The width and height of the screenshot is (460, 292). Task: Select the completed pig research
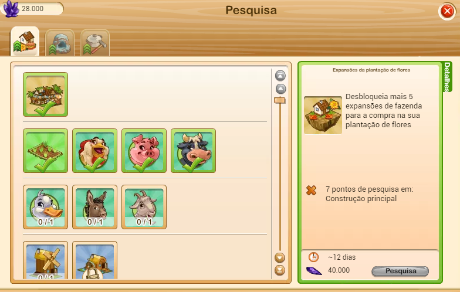pos(144,151)
